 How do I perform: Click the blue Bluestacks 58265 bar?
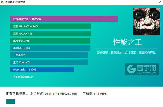coord(42,69)
